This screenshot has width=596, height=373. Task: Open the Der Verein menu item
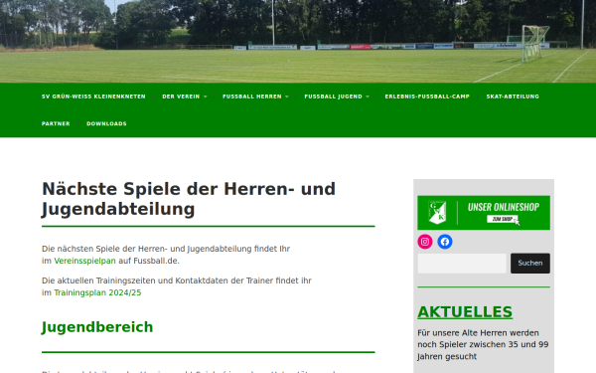[181, 96]
